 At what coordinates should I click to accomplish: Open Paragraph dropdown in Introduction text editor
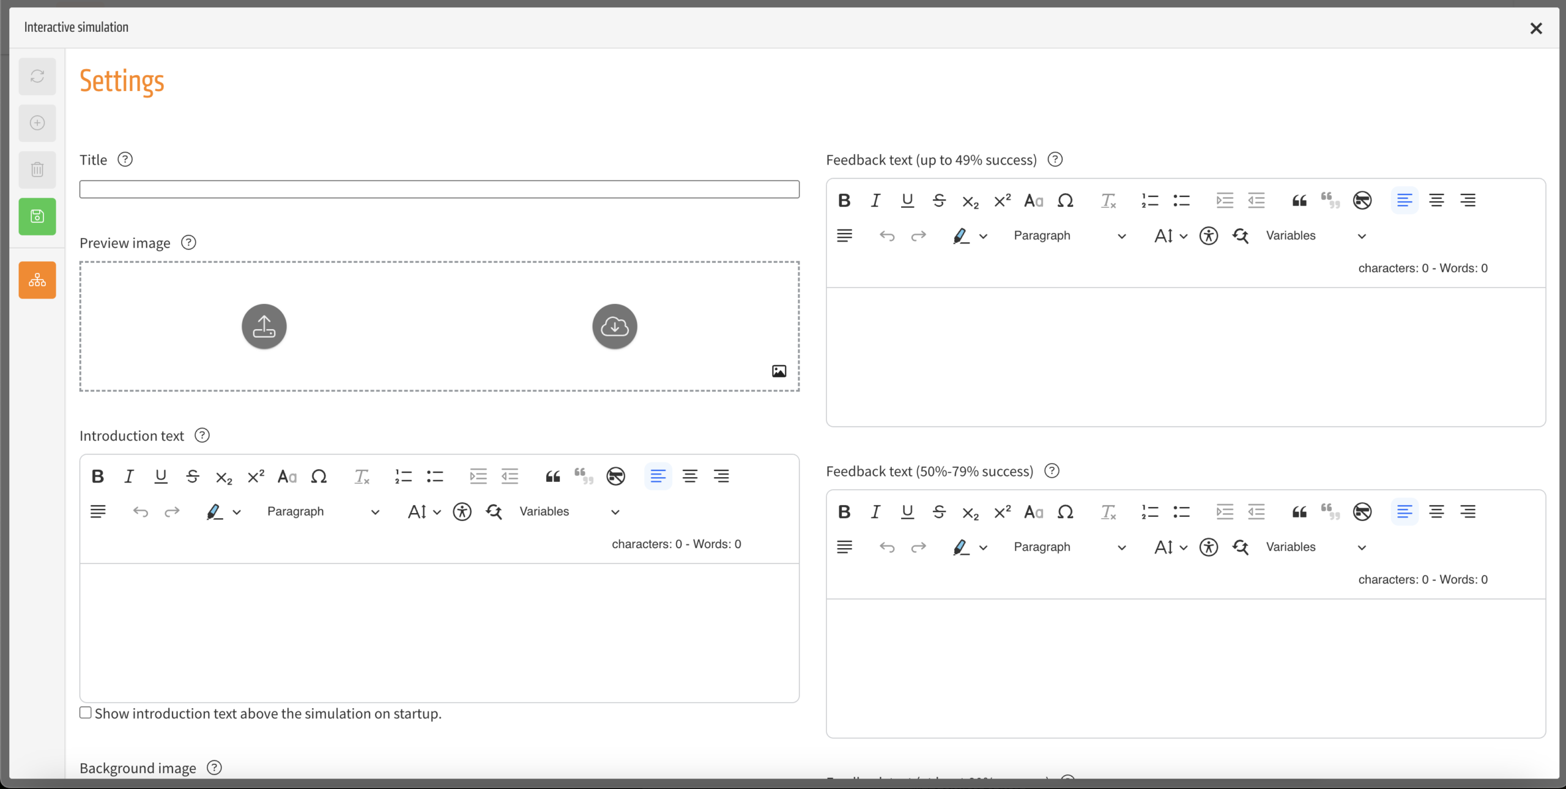323,512
